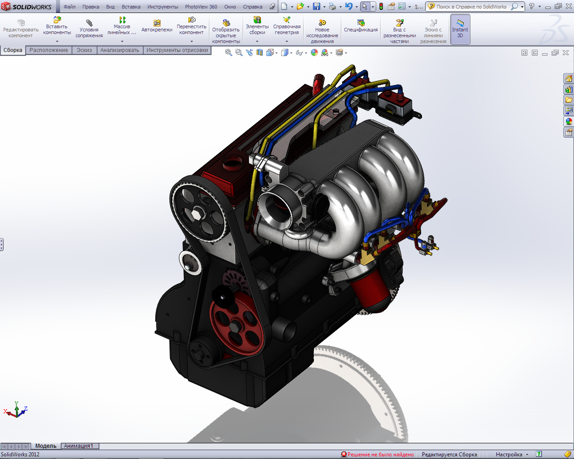Screen dimensions: 574x459
Task: Open SolidWorks Resources home icon in task pane
Action: click(569, 78)
